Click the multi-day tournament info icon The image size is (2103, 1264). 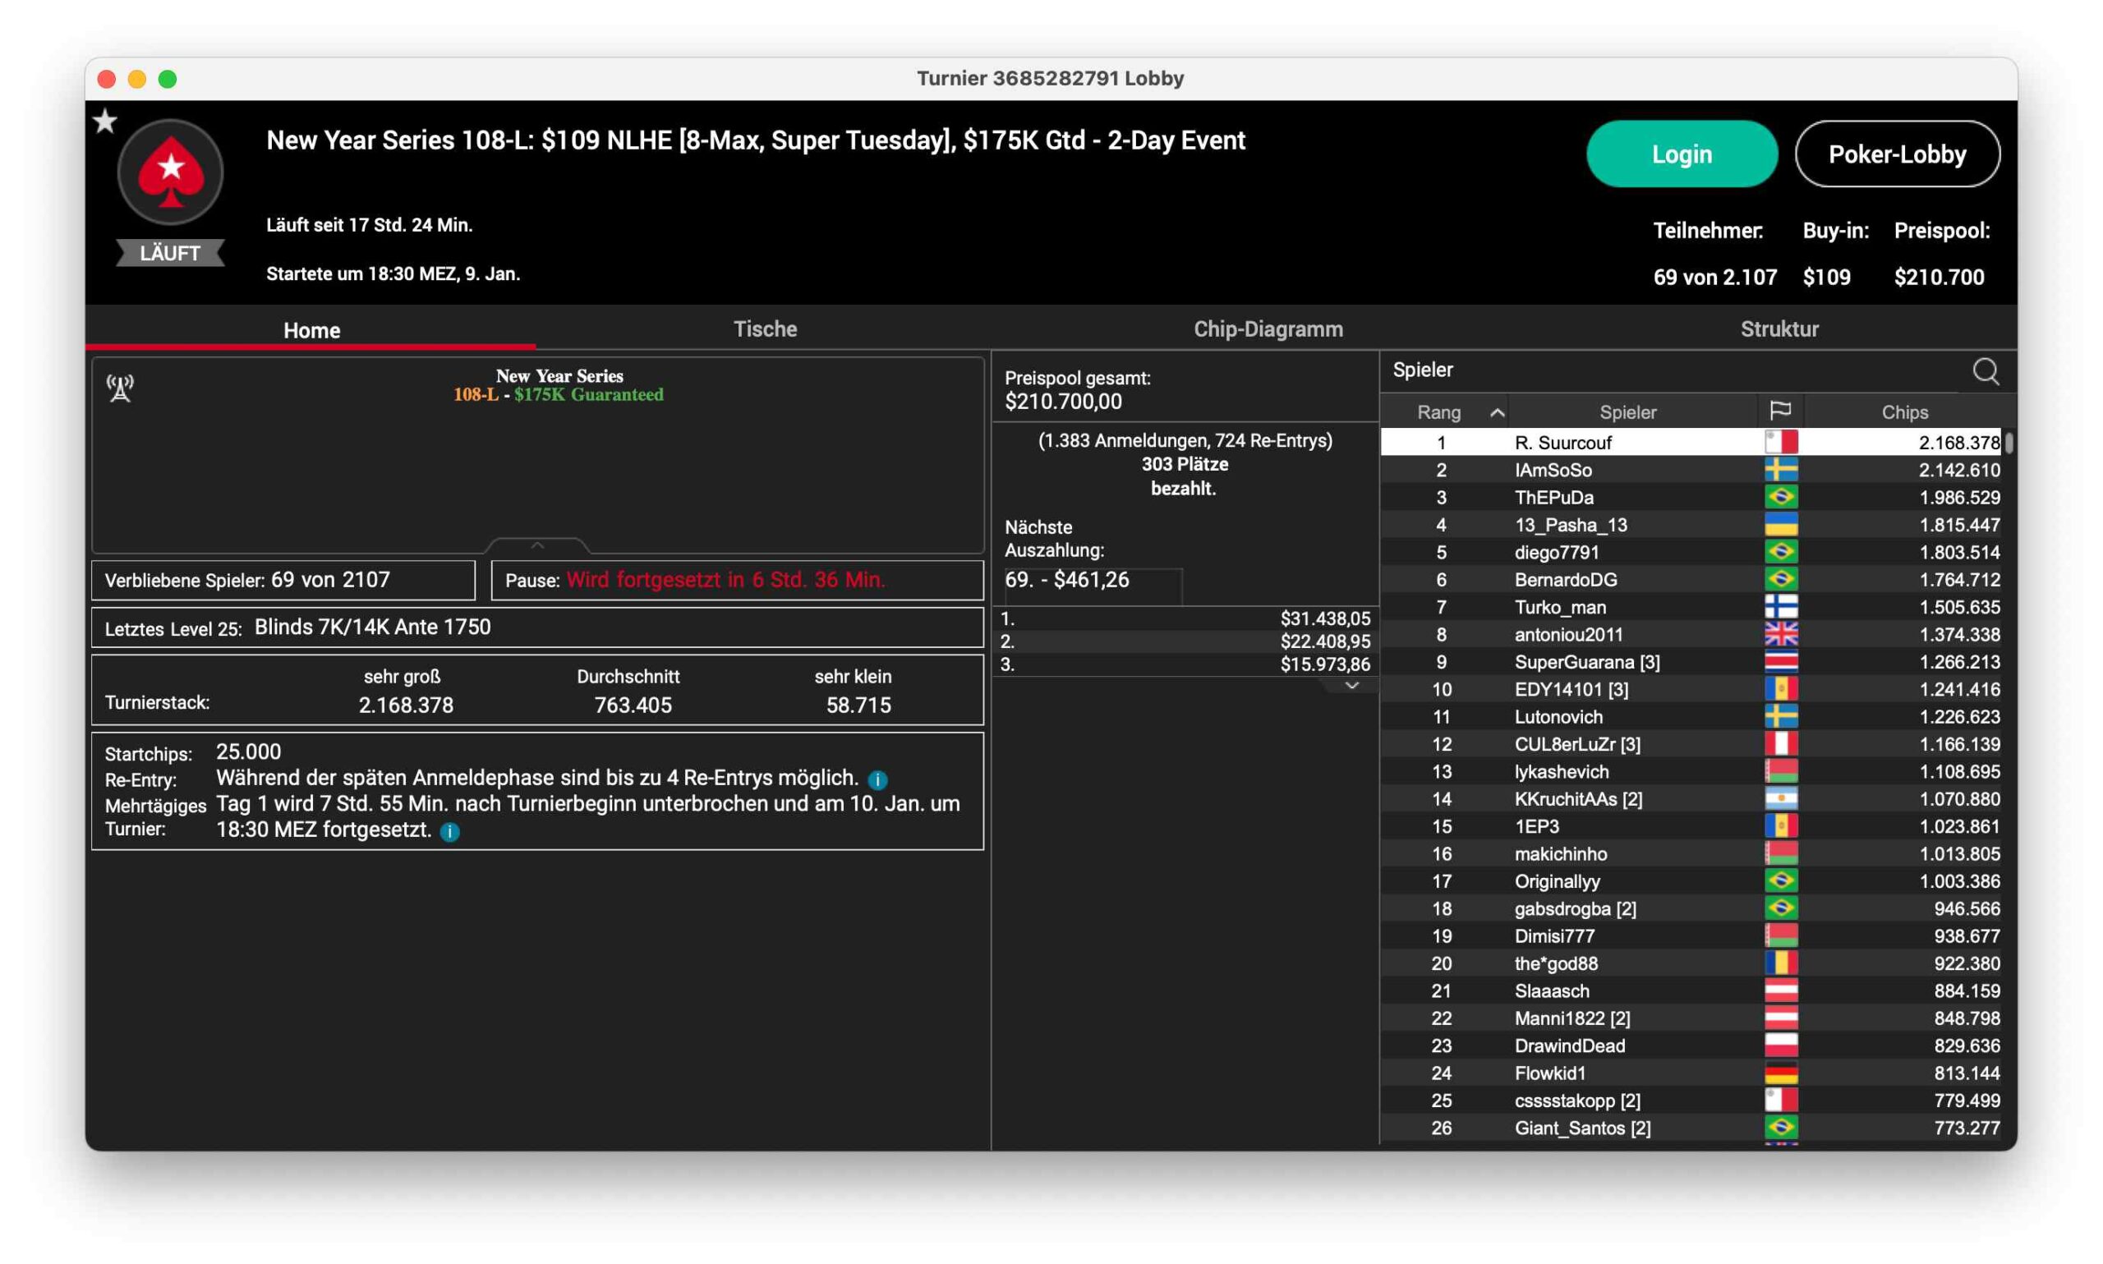449,831
